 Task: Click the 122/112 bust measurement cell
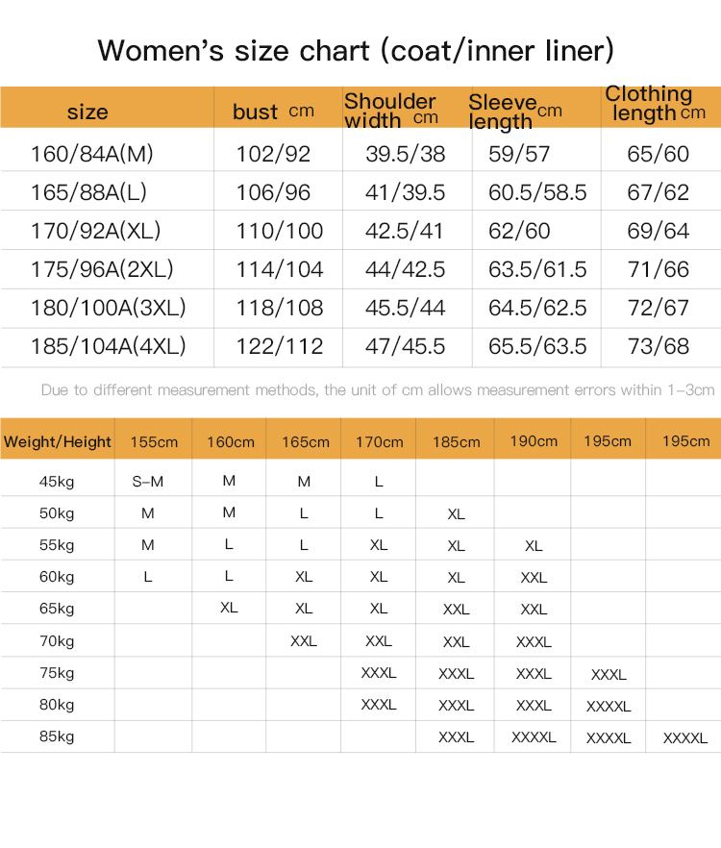280,346
